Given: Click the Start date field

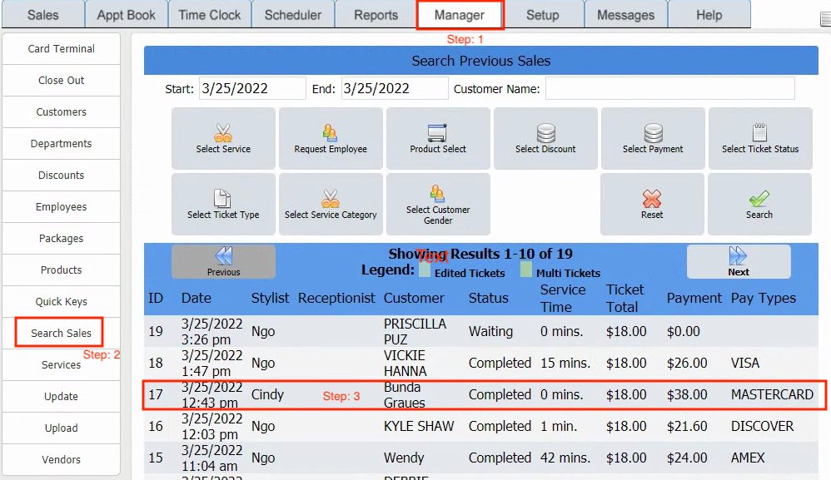Looking at the screenshot, I should click(252, 88).
